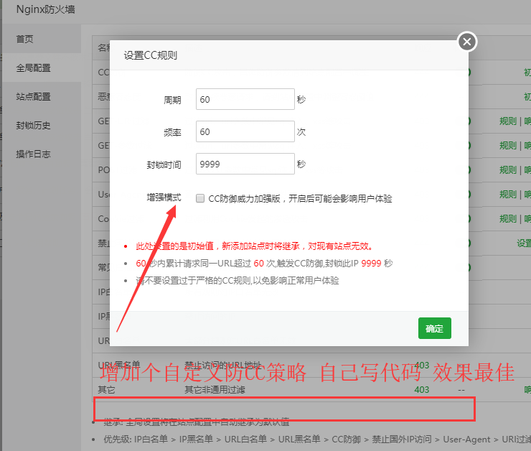Click the 封锁时间 input field
Image resolution: width=531 pixels, height=451 pixels.
click(x=245, y=164)
